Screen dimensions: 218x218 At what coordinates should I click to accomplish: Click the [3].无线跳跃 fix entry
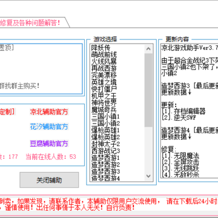click(180, 168)
